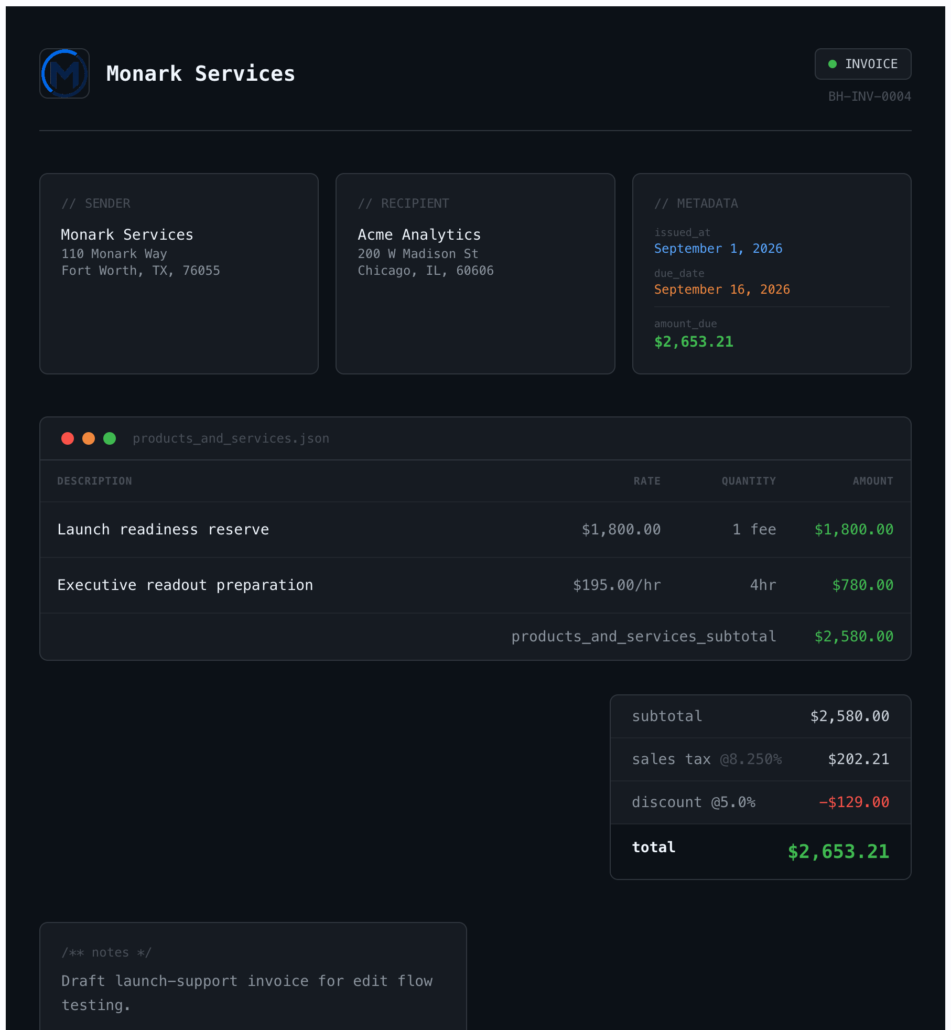Click the // SENDER label
The height and width of the screenshot is (1030, 951).
pyautogui.click(x=96, y=203)
